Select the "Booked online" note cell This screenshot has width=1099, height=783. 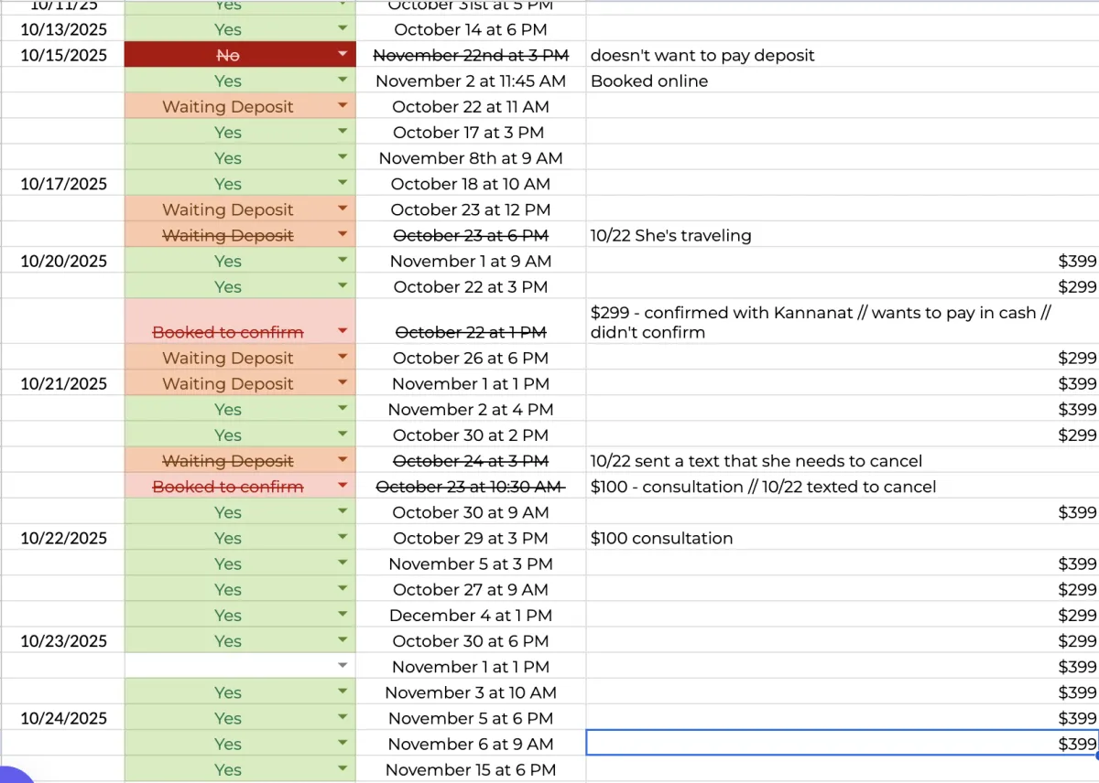click(x=649, y=80)
